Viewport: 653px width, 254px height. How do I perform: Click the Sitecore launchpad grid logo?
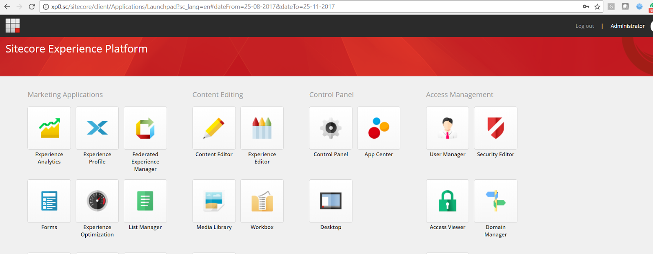pos(13,26)
